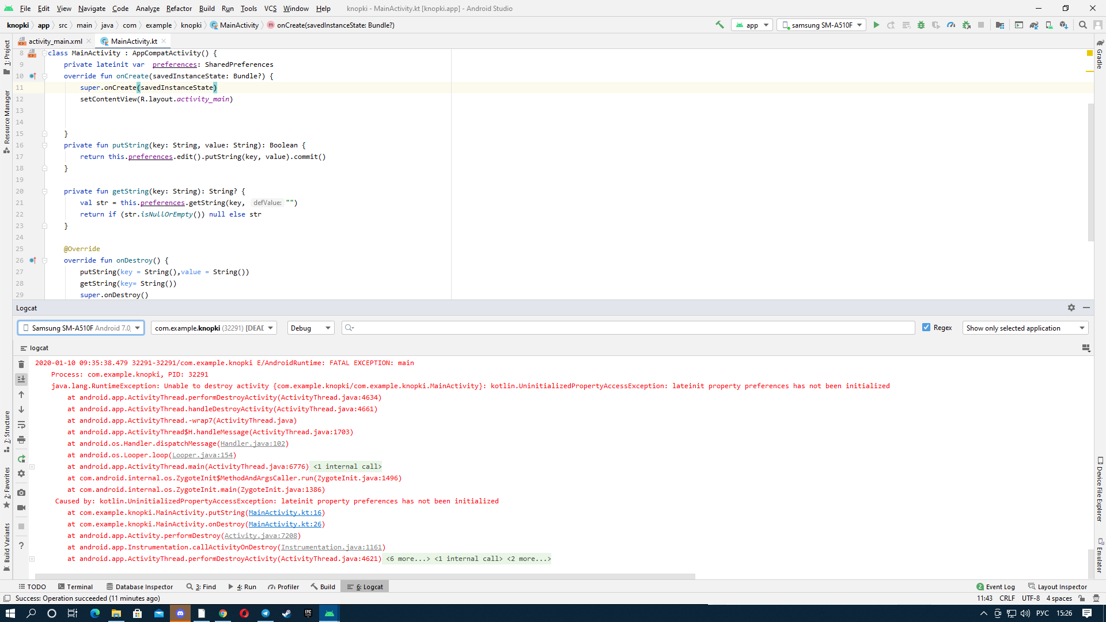This screenshot has height=622, width=1106.
Task: Open the Profiler tool window
Action: [x=283, y=586]
